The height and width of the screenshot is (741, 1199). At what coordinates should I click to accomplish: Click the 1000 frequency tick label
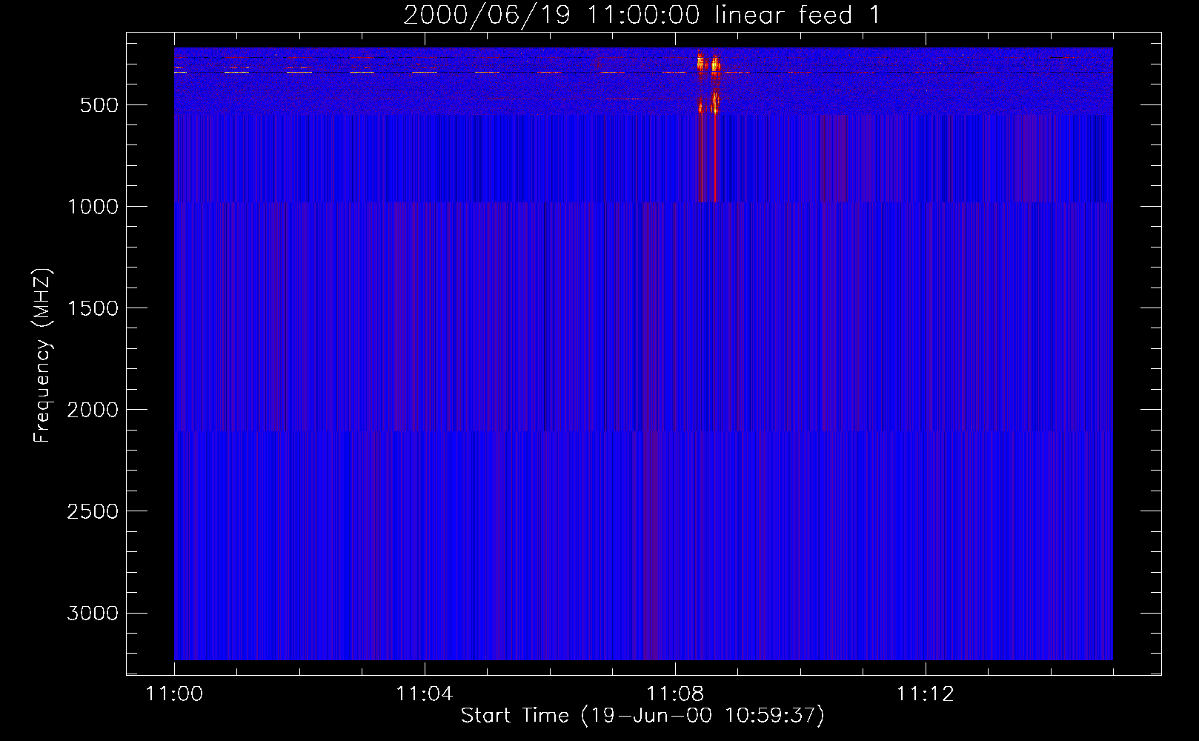click(93, 207)
